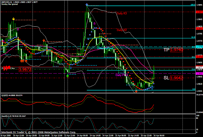Click the 50.0 Fibonacci level label
The height and width of the screenshot is (137, 203).
[x=194, y=47]
